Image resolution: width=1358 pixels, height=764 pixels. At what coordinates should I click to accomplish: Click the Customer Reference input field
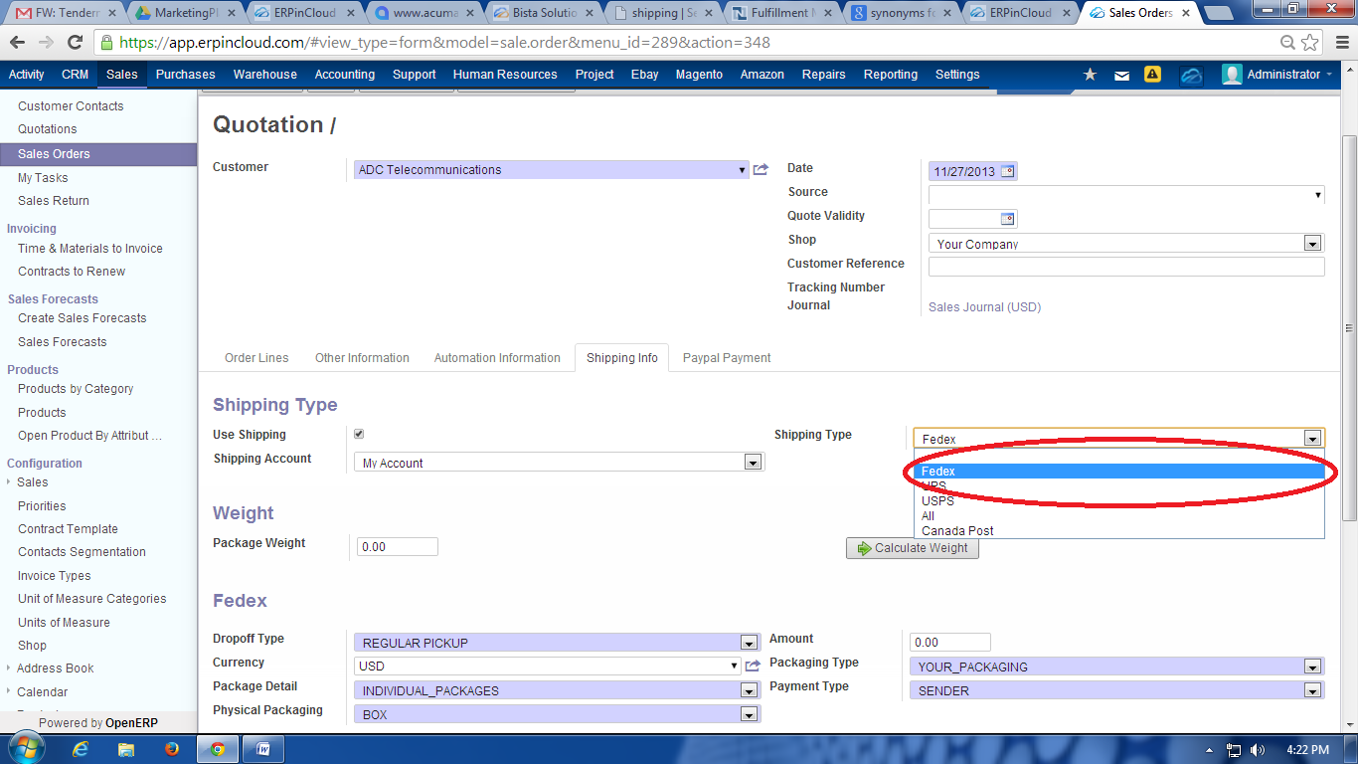pyautogui.click(x=1126, y=267)
